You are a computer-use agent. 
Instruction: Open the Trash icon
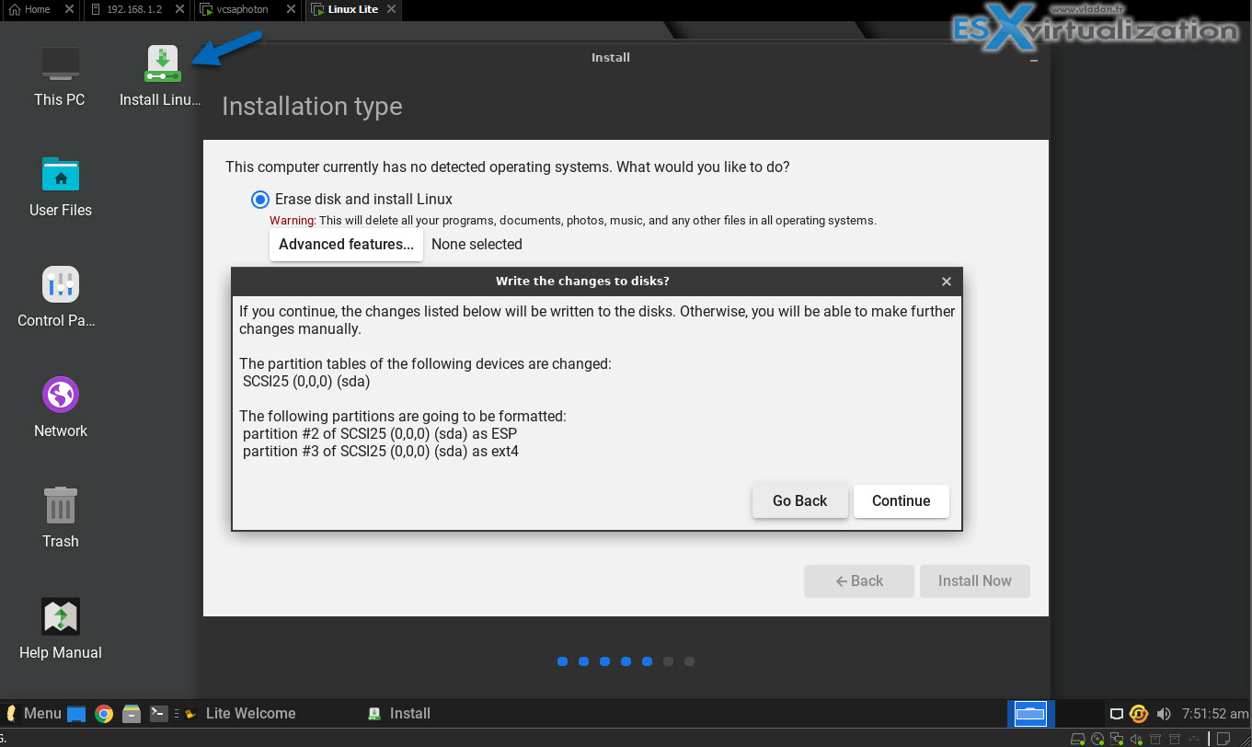pos(60,504)
